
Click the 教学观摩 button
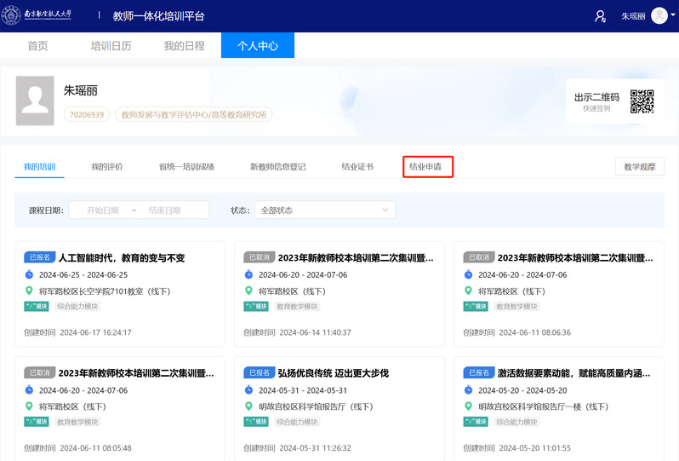pyautogui.click(x=639, y=166)
